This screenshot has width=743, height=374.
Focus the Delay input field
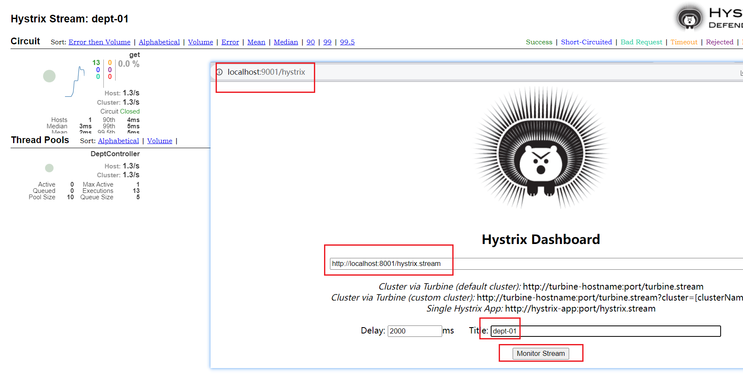[x=415, y=331]
